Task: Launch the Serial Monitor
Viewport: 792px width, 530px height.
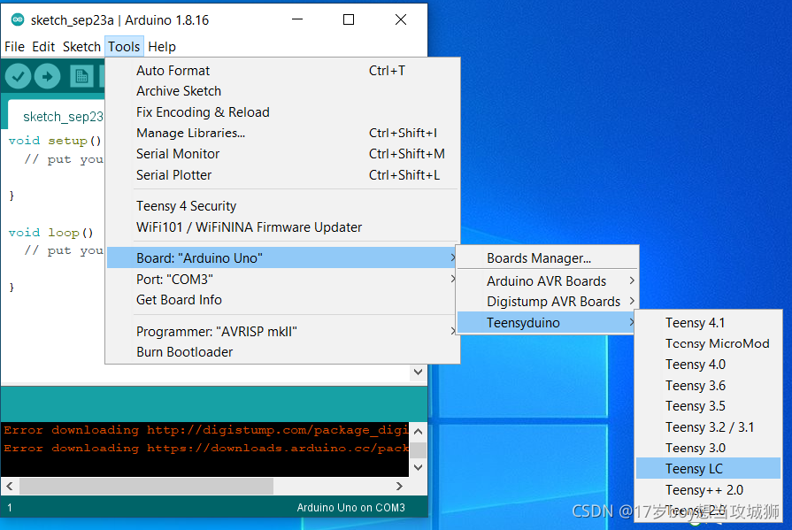Action: [283, 154]
